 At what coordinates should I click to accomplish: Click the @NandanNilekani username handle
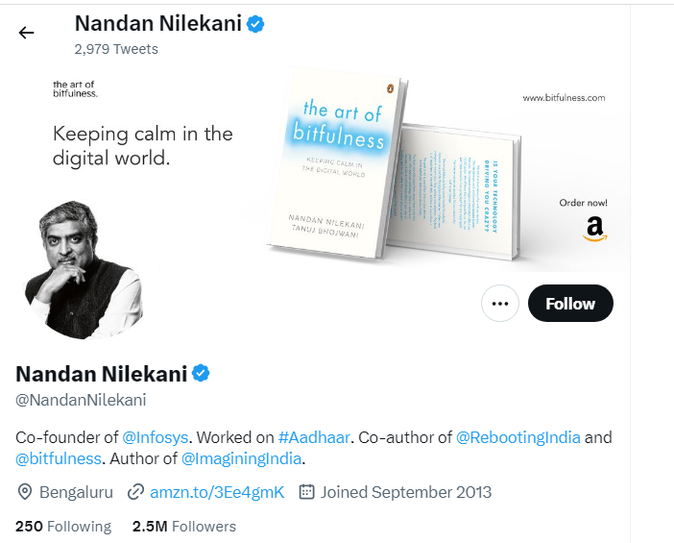[81, 400]
